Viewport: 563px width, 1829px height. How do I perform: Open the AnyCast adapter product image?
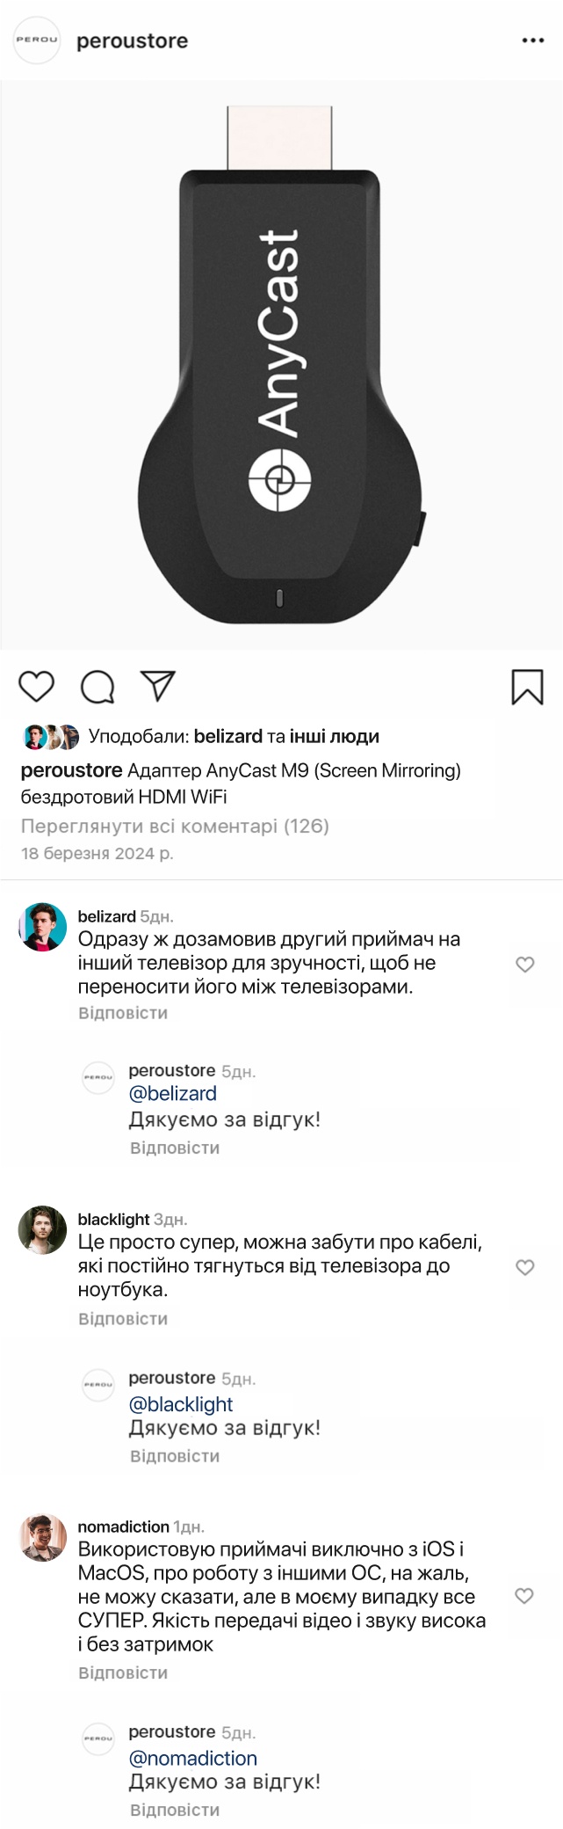[x=281, y=365]
